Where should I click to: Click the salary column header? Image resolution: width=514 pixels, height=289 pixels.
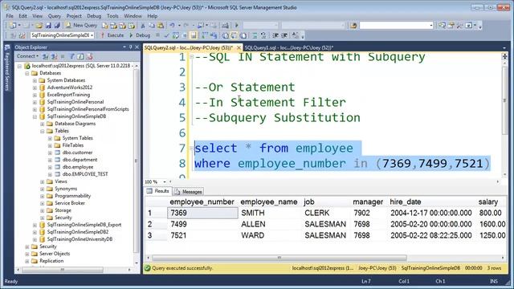click(x=488, y=201)
